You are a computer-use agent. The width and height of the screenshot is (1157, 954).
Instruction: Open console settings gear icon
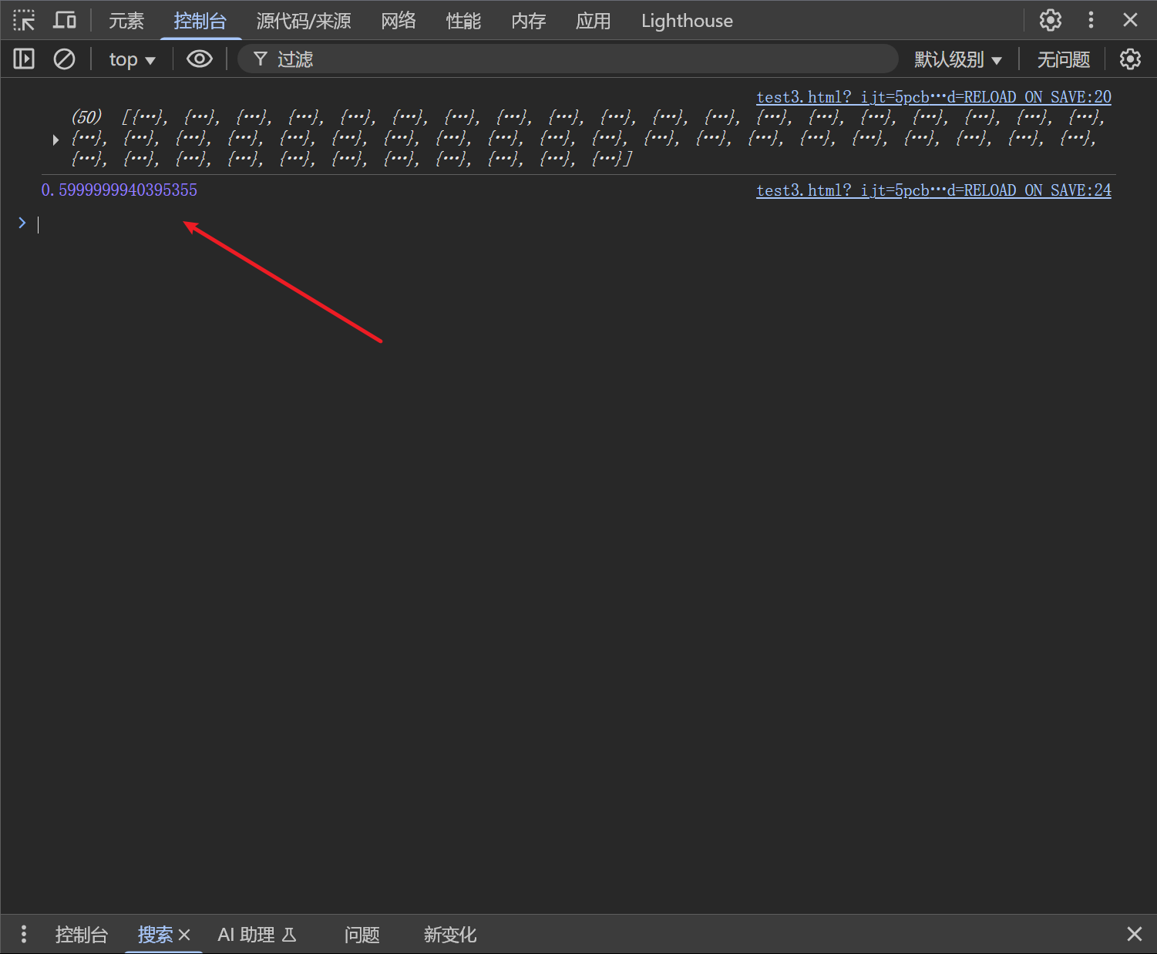[x=1129, y=59]
